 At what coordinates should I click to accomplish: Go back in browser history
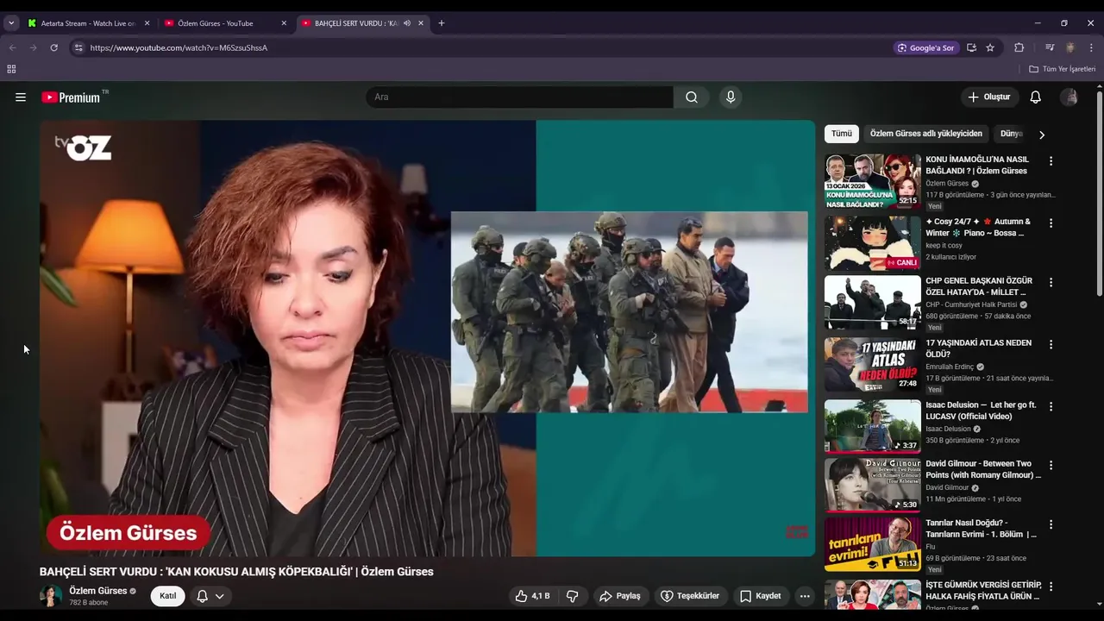[12, 47]
